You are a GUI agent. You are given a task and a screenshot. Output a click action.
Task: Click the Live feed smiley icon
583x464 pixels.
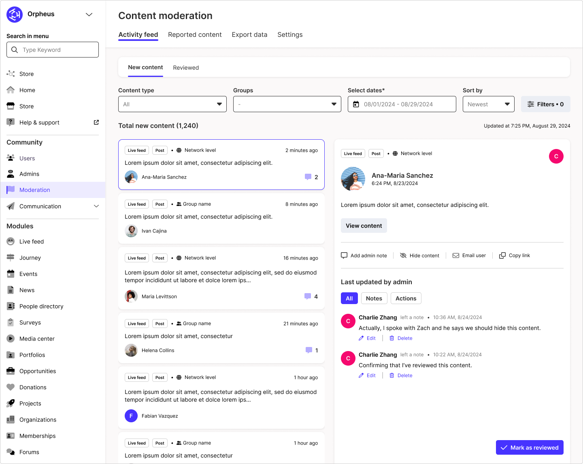click(x=11, y=241)
